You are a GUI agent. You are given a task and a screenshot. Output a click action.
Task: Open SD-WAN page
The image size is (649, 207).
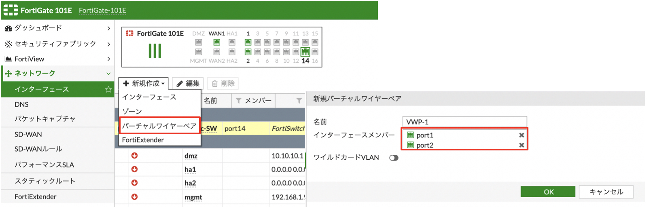point(28,134)
